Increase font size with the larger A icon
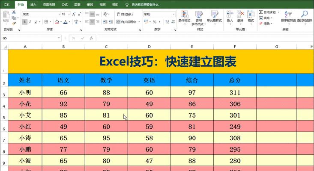The height and width of the screenshot is (171, 314). [x=74, y=14]
